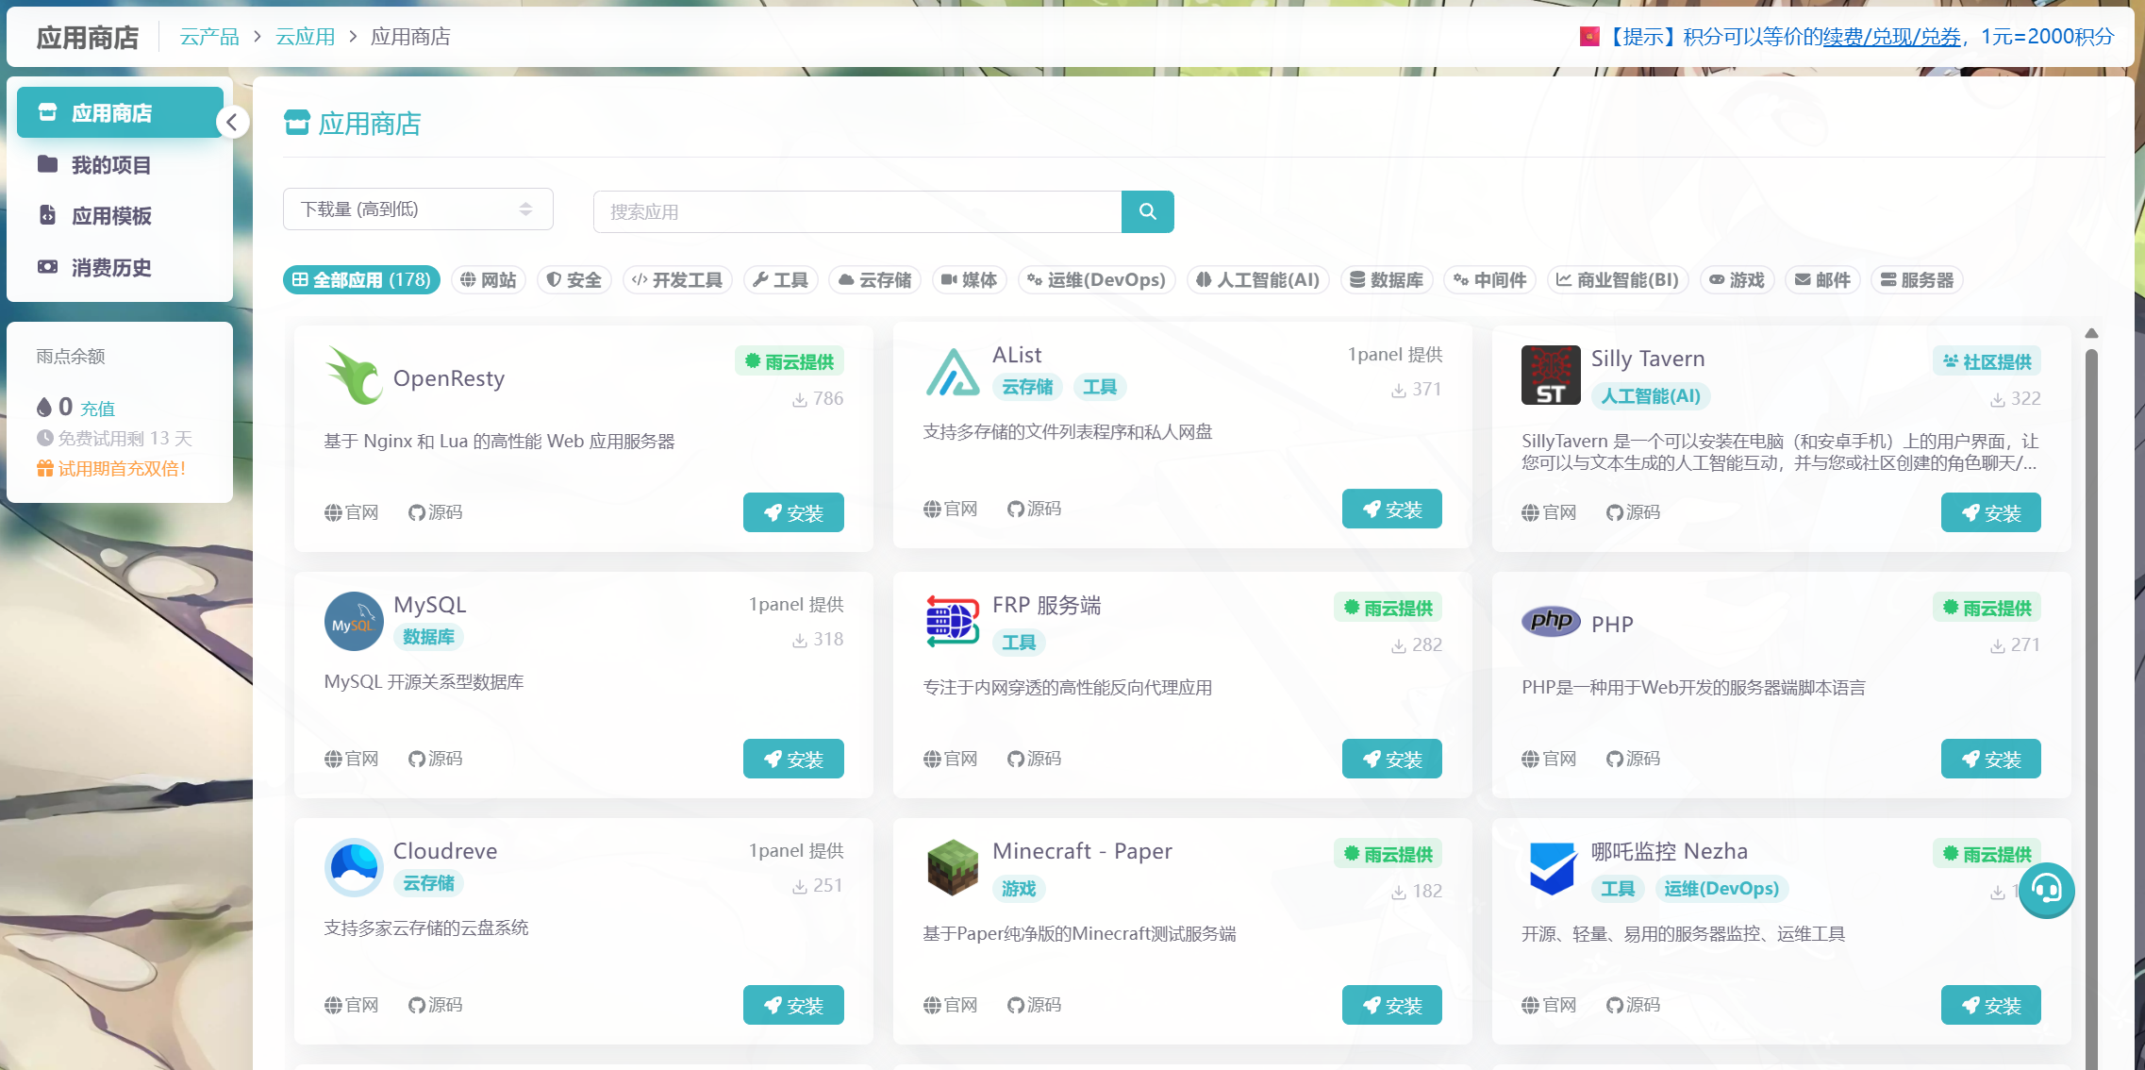Click the 人工智能(AI) tag on Silly Tavern
2145x1070 pixels.
(1651, 396)
